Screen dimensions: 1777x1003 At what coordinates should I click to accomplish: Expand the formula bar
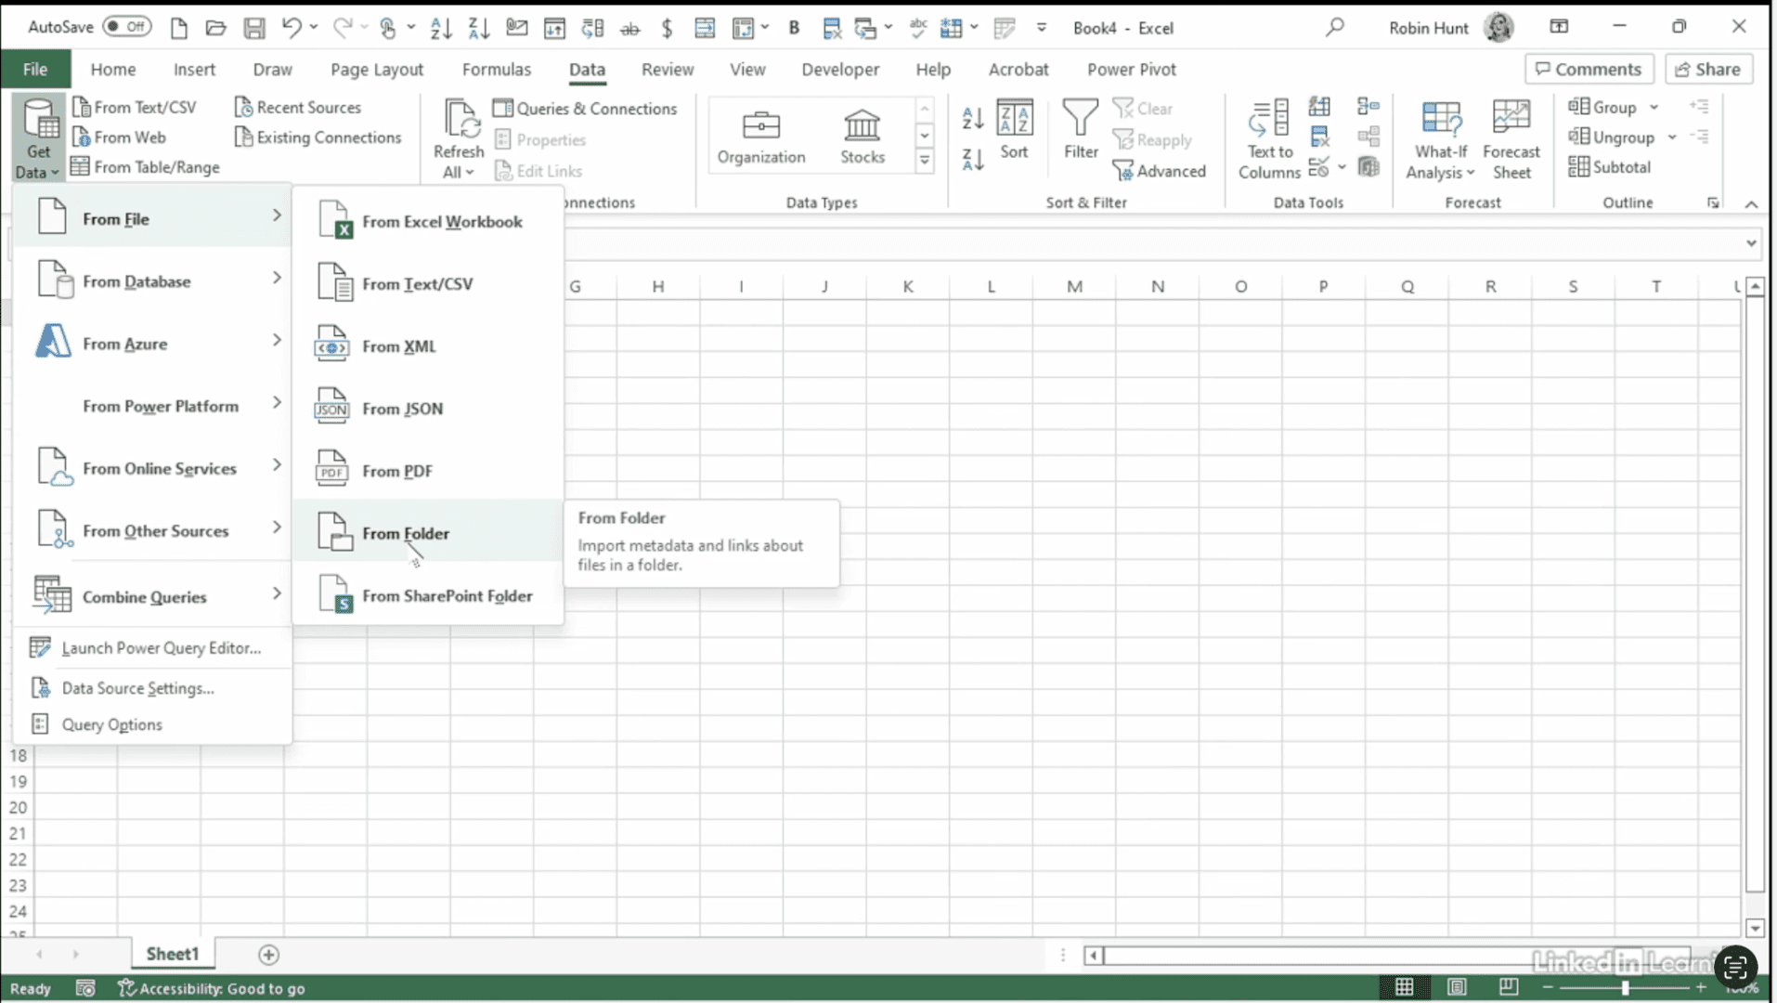[1751, 243]
